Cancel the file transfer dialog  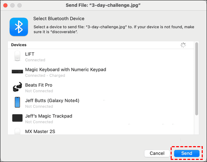pos(157,153)
